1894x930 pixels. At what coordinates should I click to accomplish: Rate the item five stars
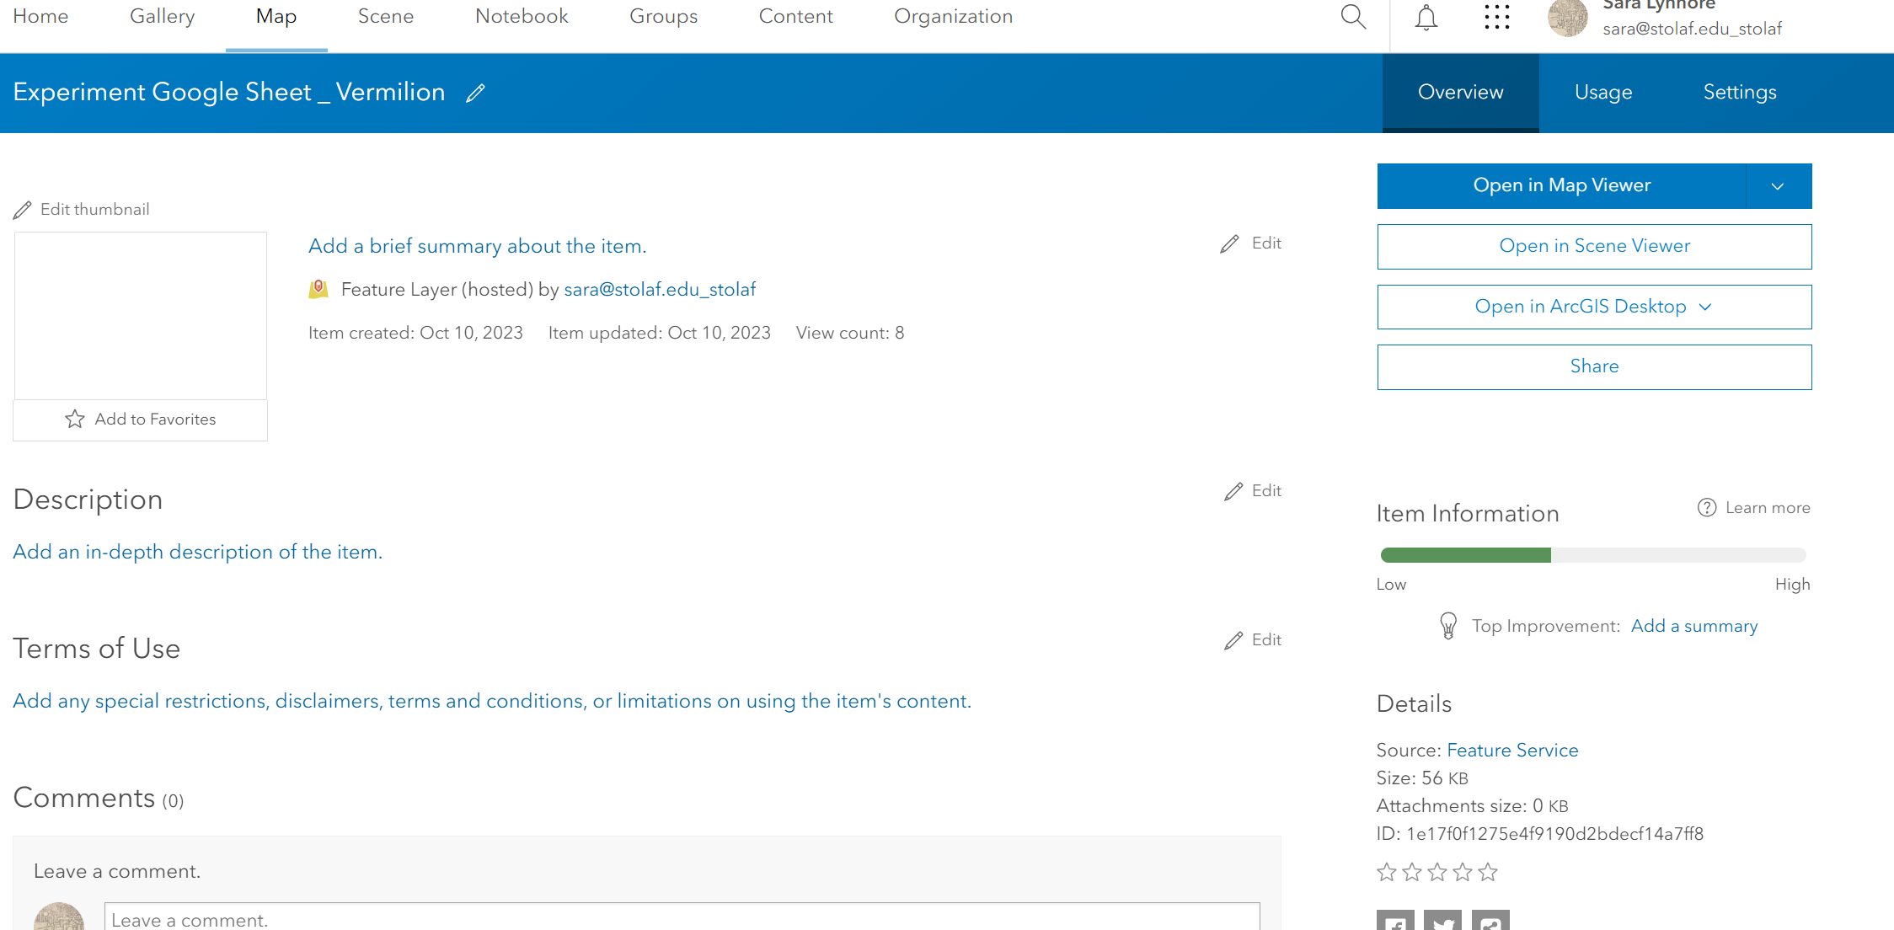coord(1488,872)
